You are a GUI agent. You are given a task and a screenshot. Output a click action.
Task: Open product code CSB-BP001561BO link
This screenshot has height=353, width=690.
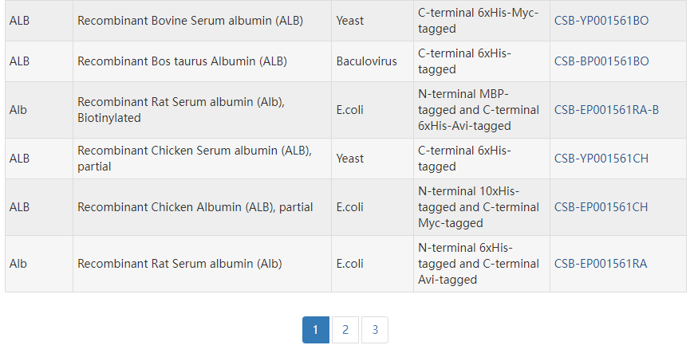601,61
